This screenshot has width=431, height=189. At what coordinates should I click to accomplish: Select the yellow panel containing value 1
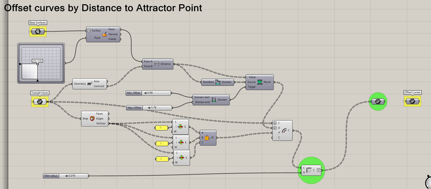point(161,143)
